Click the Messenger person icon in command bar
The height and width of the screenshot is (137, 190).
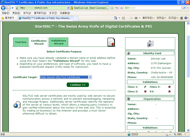[181, 18]
